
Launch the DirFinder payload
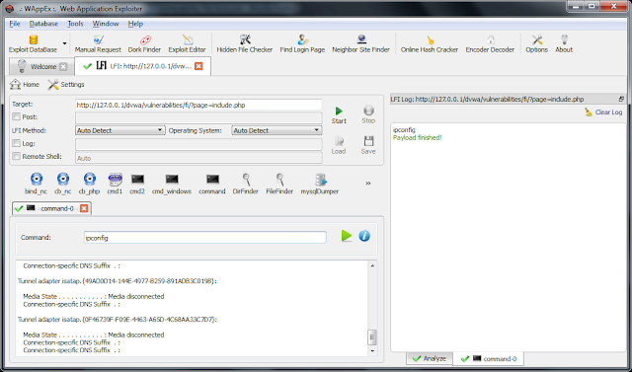[246, 184]
